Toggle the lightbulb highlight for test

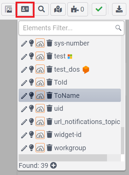[x=31, y=56]
